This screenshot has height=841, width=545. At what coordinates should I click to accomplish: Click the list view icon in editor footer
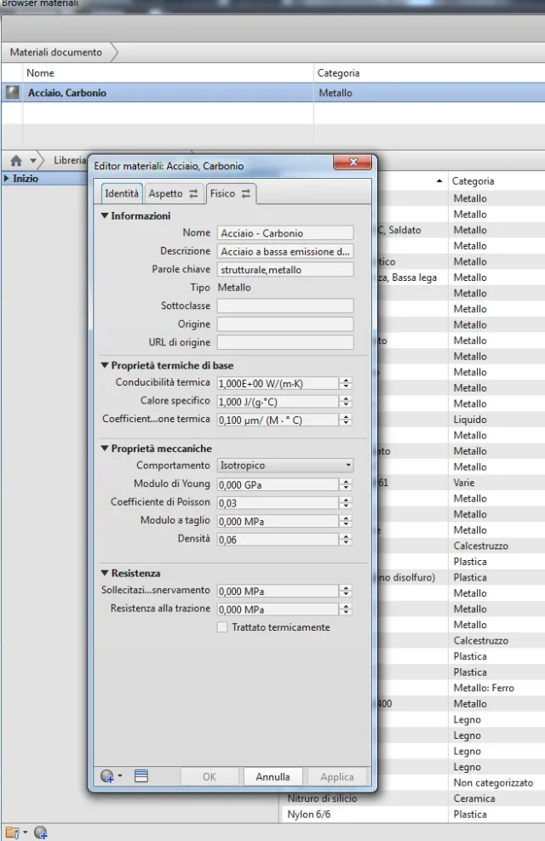[x=141, y=776]
